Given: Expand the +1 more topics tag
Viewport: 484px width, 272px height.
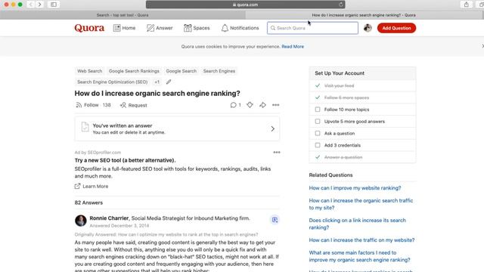Looking at the screenshot, I should [157, 82].
